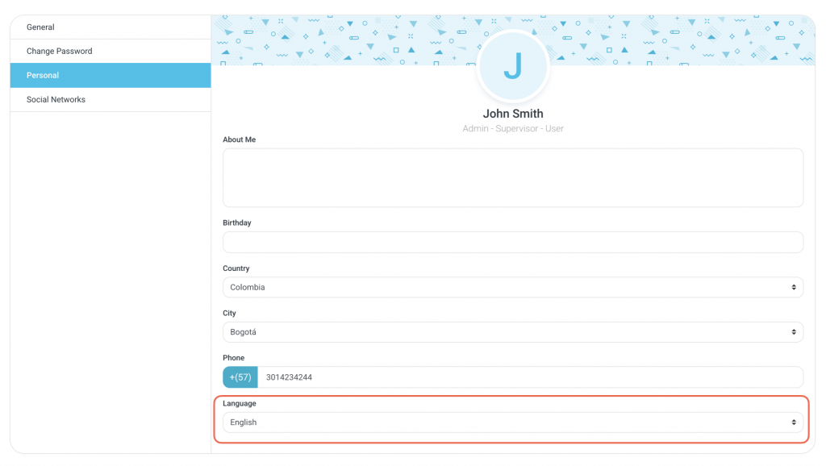
Task: Focus the About Me text area
Action: (513, 177)
